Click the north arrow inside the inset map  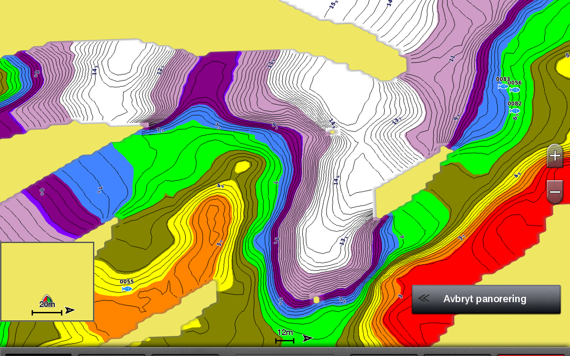pos(70,310)
